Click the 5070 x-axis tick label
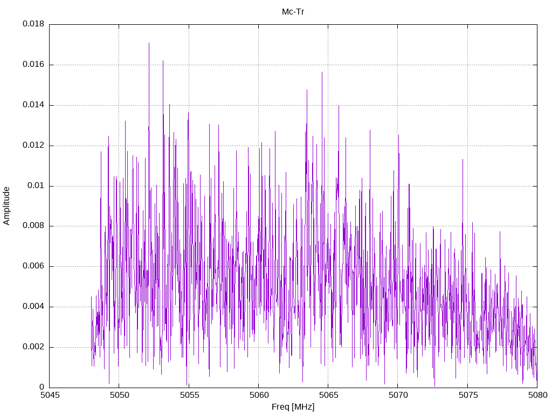 coord(398,395)
